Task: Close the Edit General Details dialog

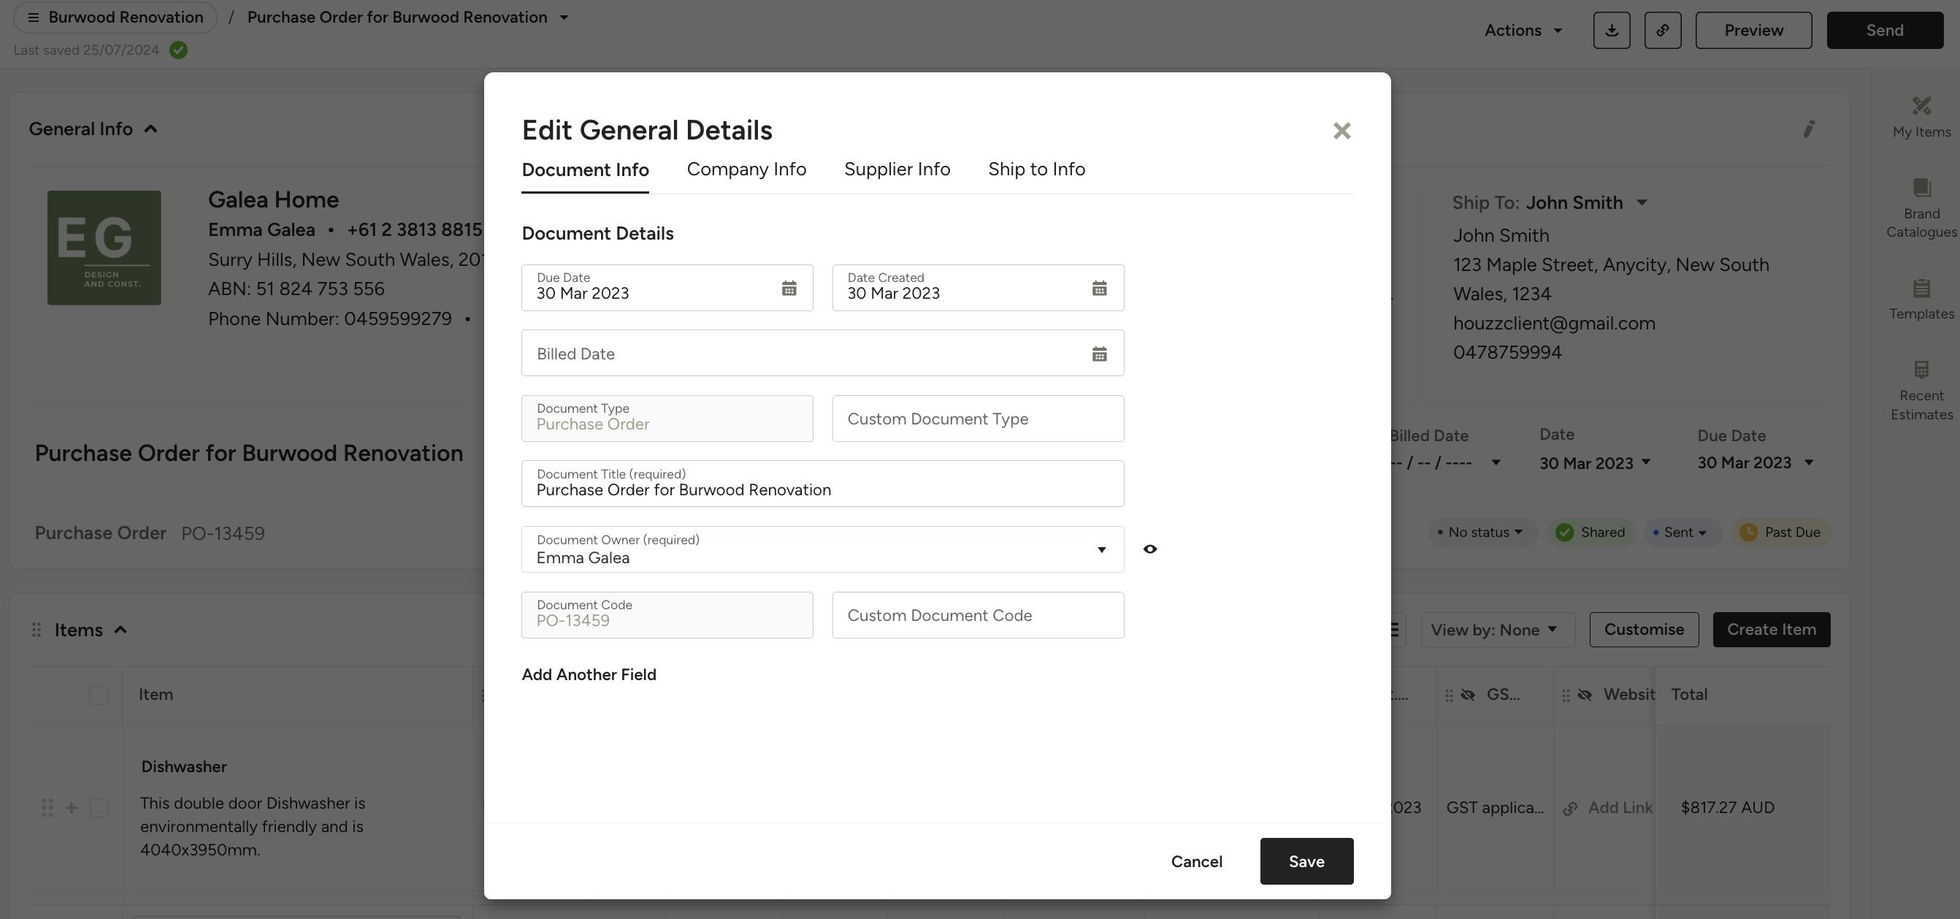Action: 1341,131
